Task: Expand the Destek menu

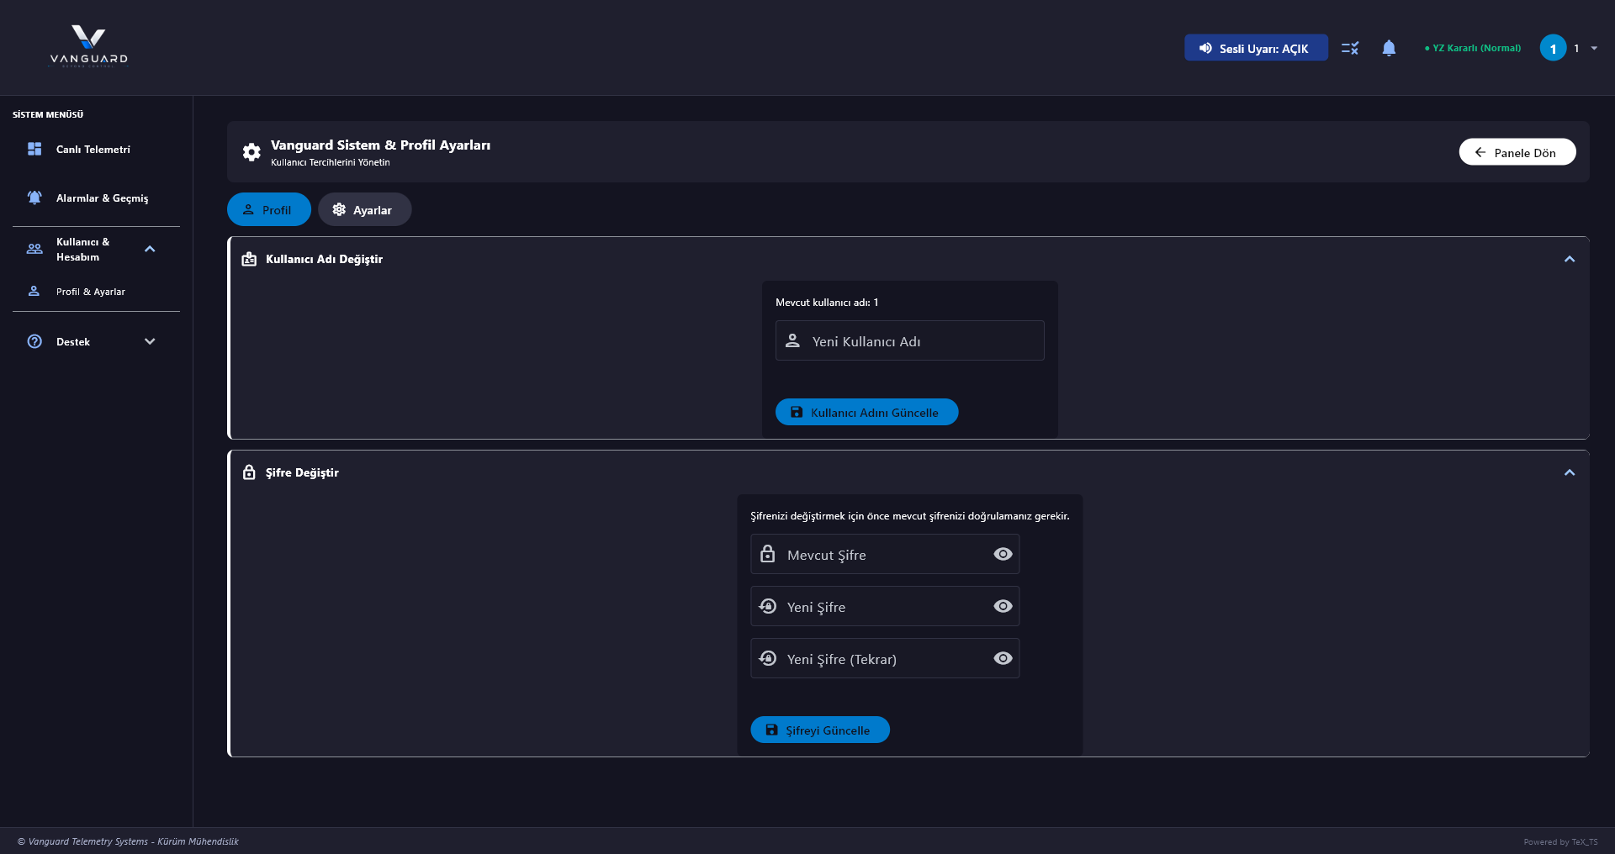Action: tap(150, 341)
